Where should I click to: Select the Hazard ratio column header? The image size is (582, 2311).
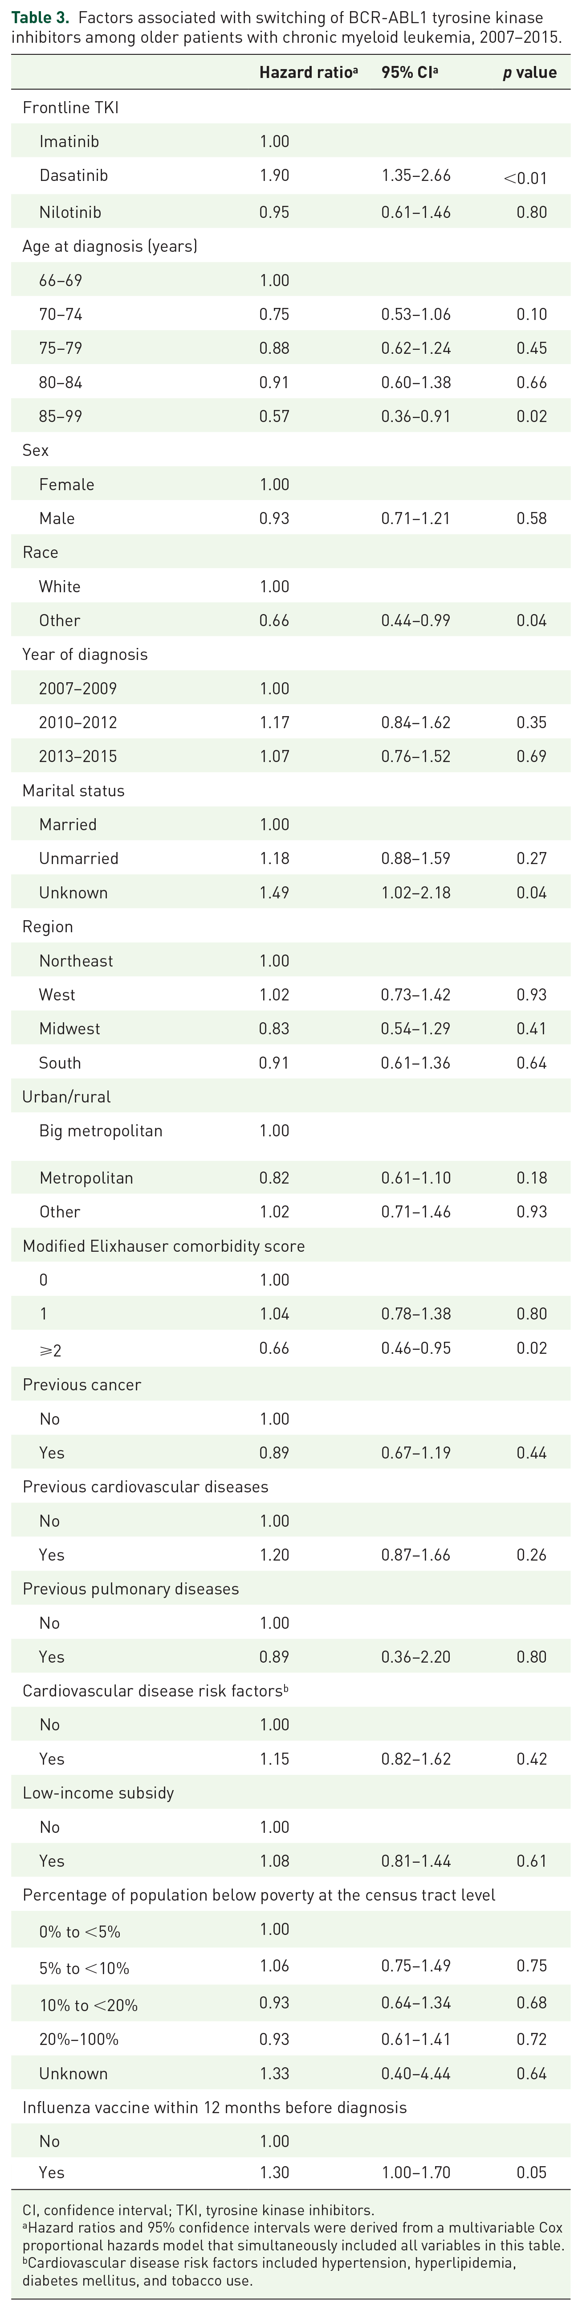point(309,73)
